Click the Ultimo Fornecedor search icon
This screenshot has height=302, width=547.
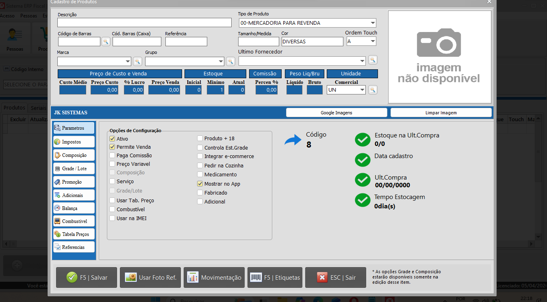point(373,60)
